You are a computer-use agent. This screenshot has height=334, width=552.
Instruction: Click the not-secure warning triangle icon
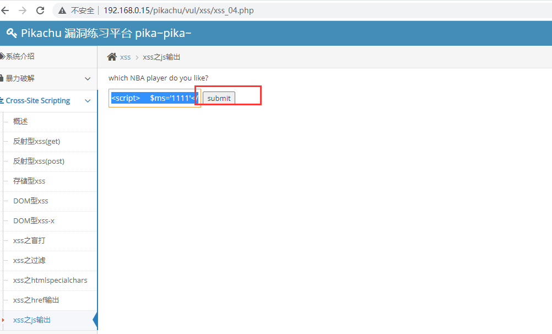[62, 10]
